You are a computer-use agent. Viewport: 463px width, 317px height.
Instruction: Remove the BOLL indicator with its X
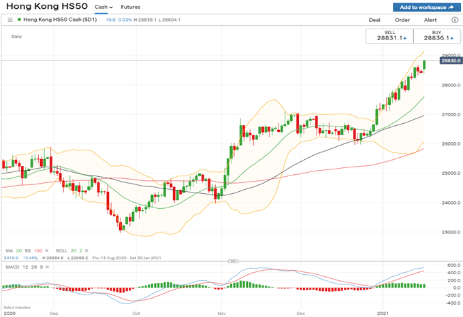(x=86, y=250)
